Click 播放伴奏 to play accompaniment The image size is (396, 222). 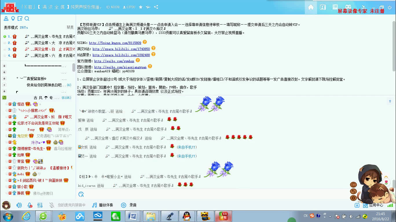tap(102, 205)
